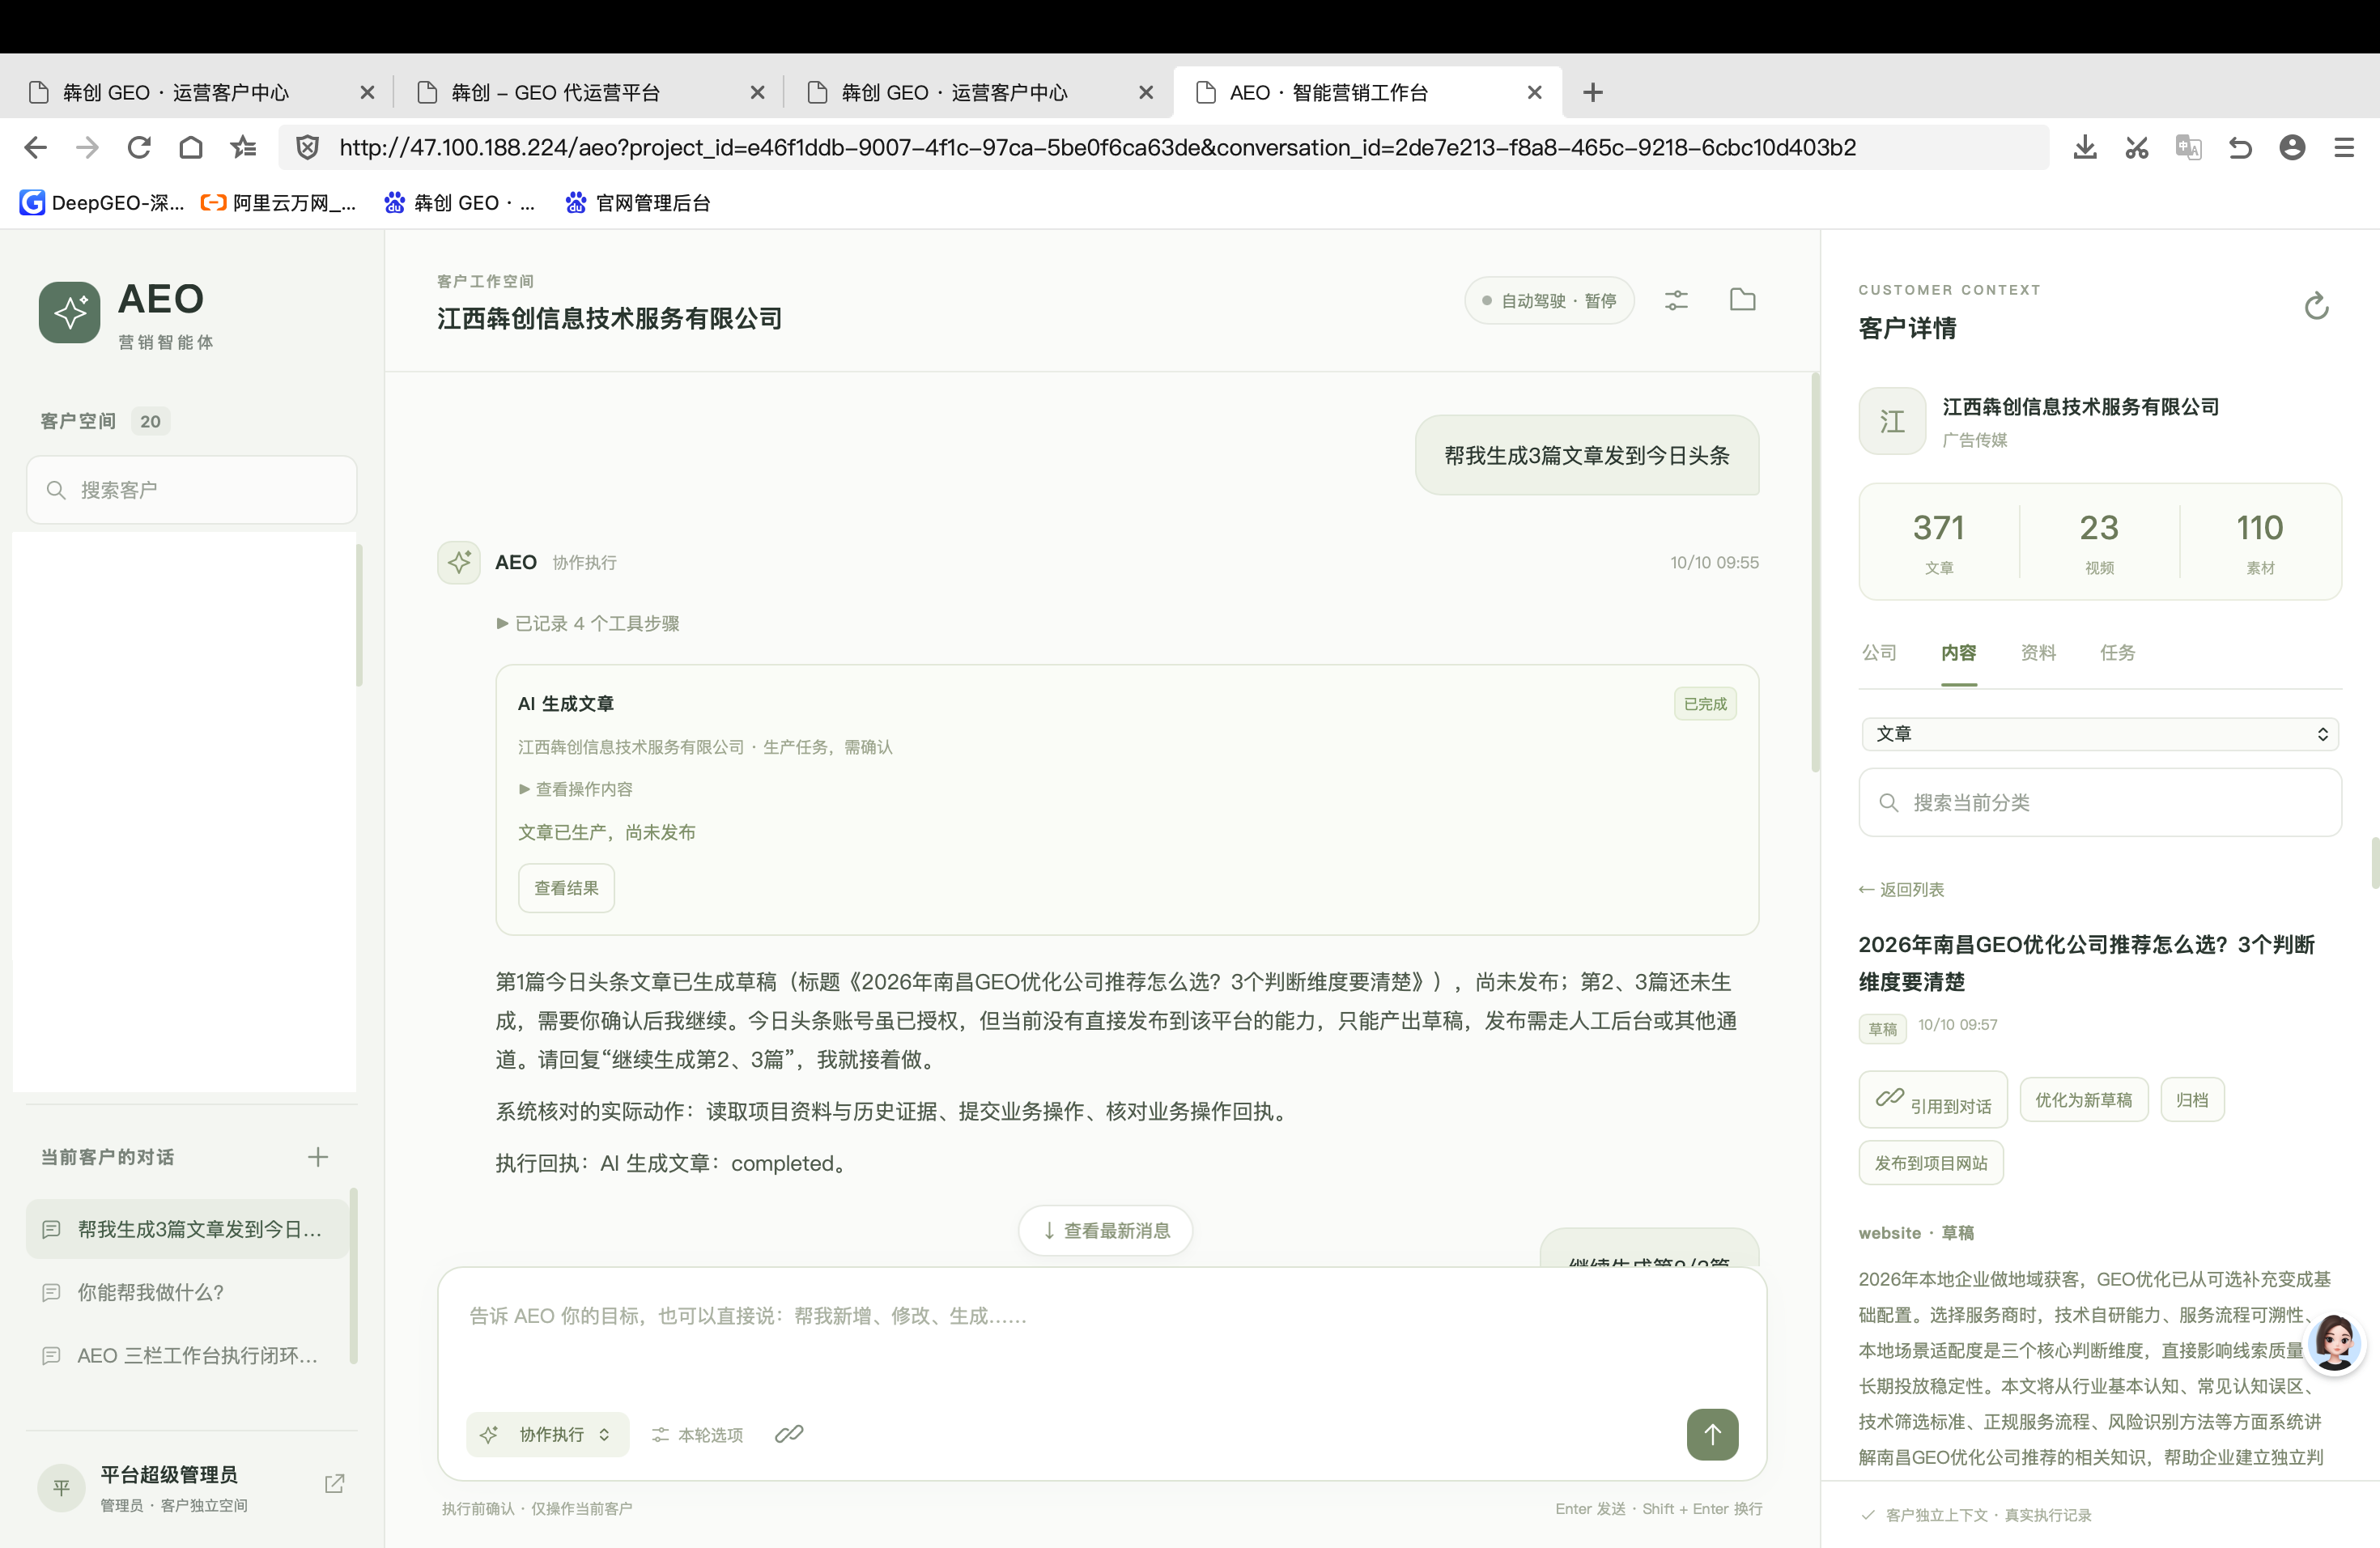The width and height of the screenshot is (2380, 1548).
Task: Reload the page in browser
Action: pyautogui.click(x=139, y=148)
